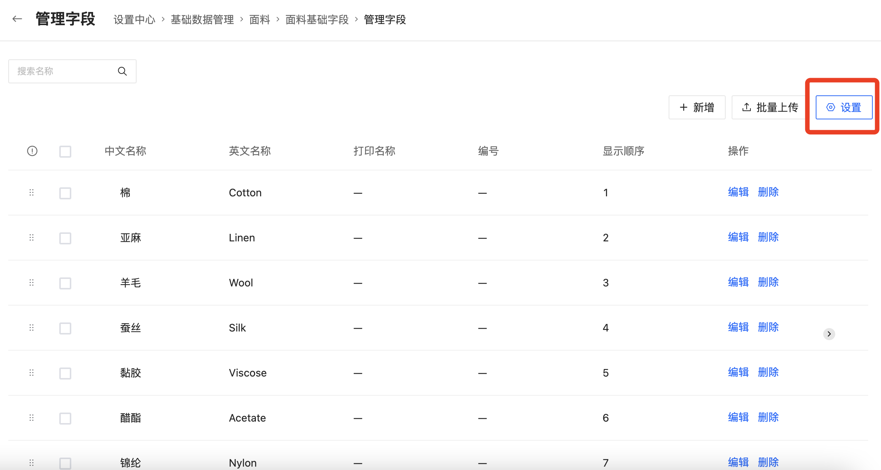Viewport: 881px width, 470px height.
Task: Expand the right-side chevron arrow panel
Action: [x=829, y=334]
